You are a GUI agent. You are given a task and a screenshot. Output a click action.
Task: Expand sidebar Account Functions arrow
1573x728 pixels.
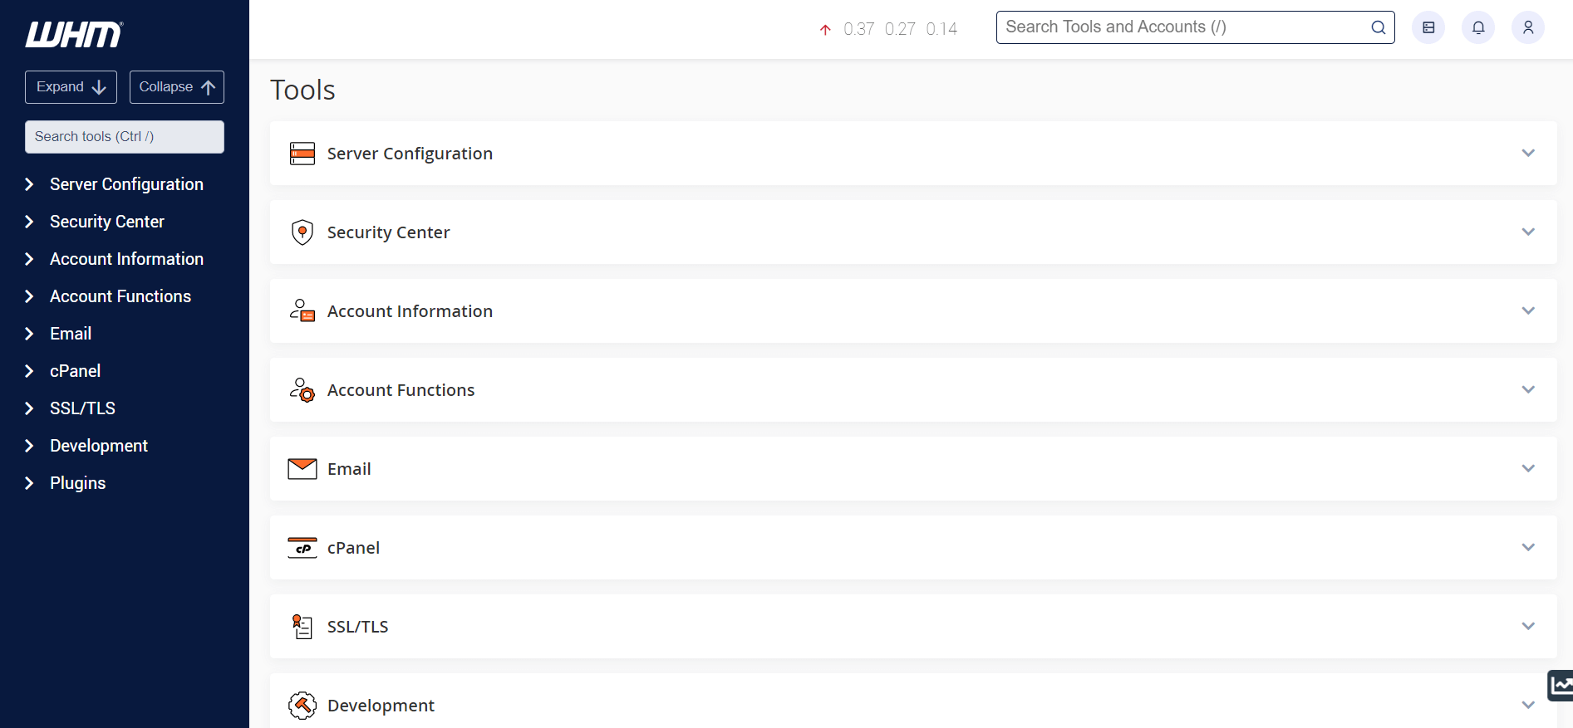29,296
